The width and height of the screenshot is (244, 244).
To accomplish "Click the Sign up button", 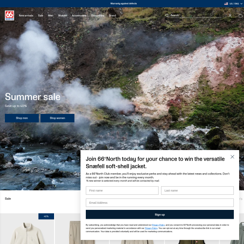I will click(x=160, y=215).
